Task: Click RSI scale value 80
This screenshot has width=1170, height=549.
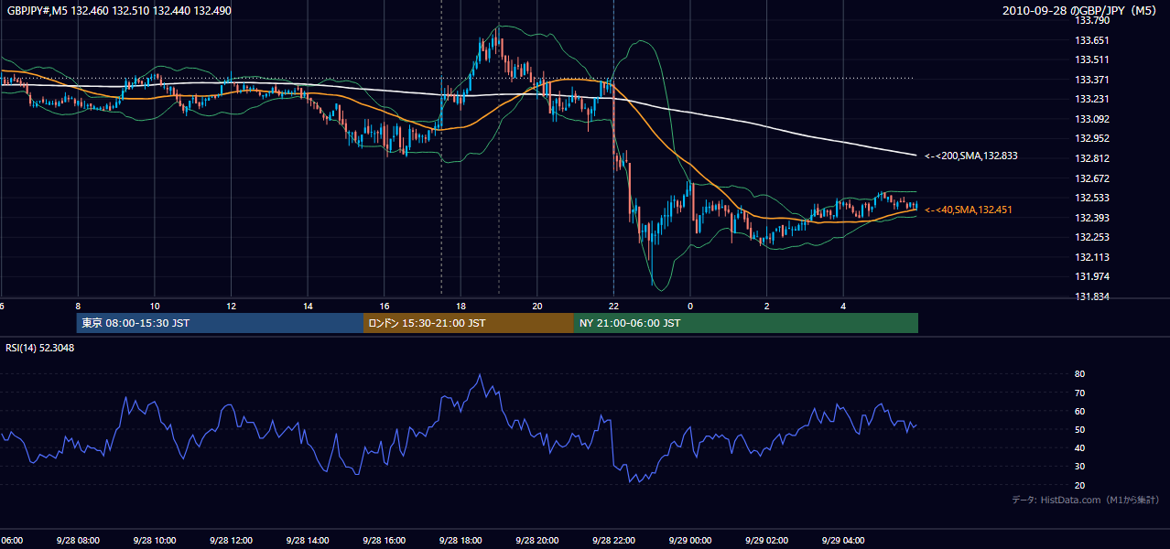Action: point(1080,374)
